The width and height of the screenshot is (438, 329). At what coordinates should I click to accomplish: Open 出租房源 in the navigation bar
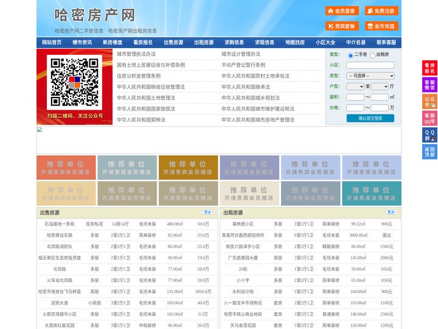click(x=204, y=42)
